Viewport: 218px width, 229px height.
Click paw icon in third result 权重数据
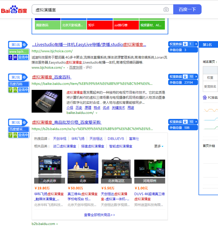coord(185,122)
